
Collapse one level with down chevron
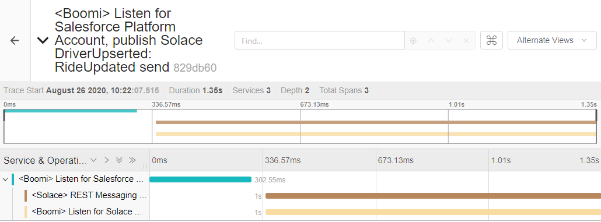point(93,160)
